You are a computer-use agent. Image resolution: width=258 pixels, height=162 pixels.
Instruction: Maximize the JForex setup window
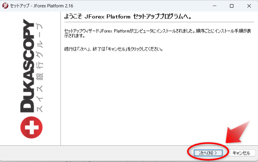click(x=232, y=6)
